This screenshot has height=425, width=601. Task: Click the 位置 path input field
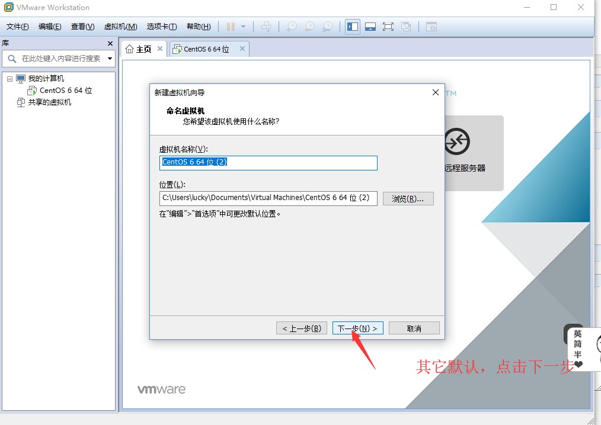pyautogui.click(x=268, y=198)
